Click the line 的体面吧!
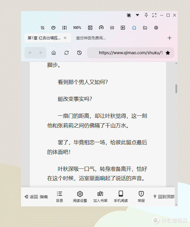 coord(59,152)
